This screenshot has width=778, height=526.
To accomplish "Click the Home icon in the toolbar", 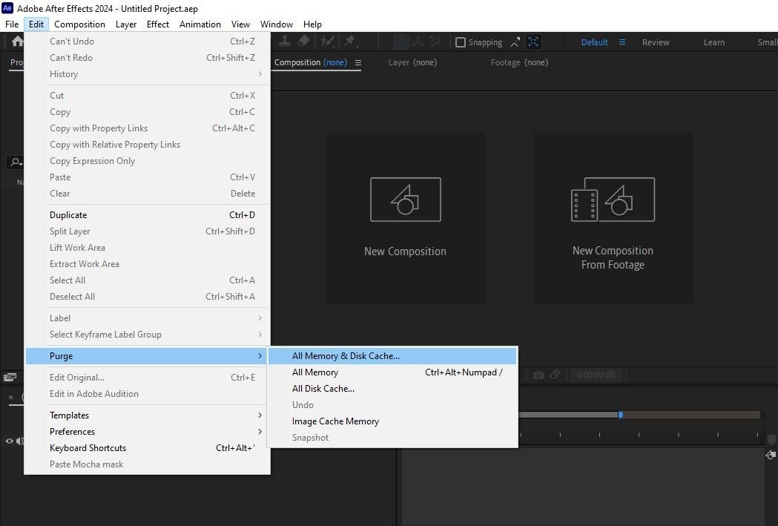I will 16,42.
